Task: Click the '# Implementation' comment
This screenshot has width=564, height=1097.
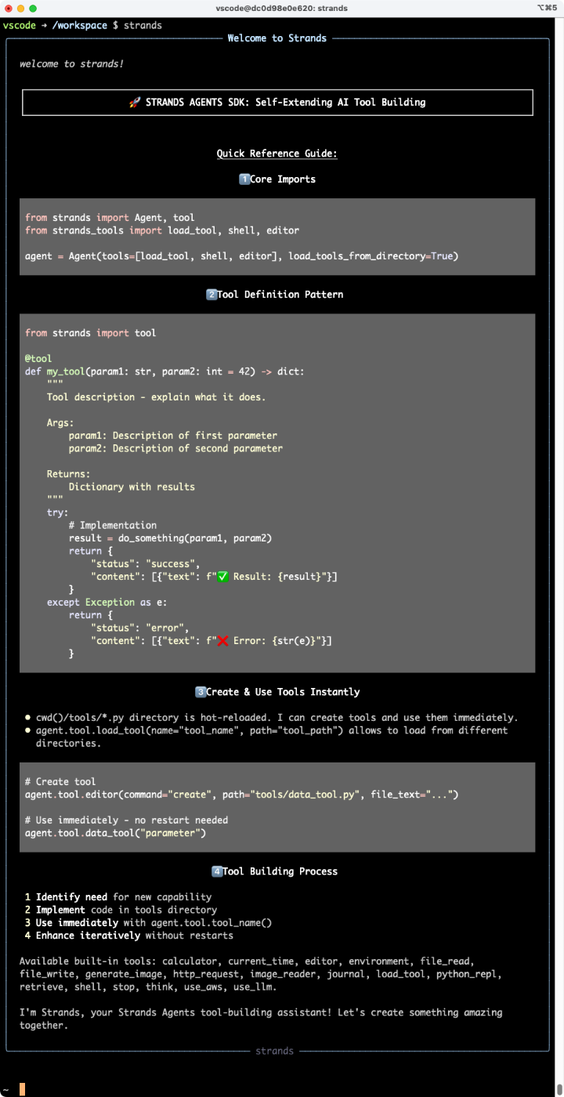Action: (113, 525)
